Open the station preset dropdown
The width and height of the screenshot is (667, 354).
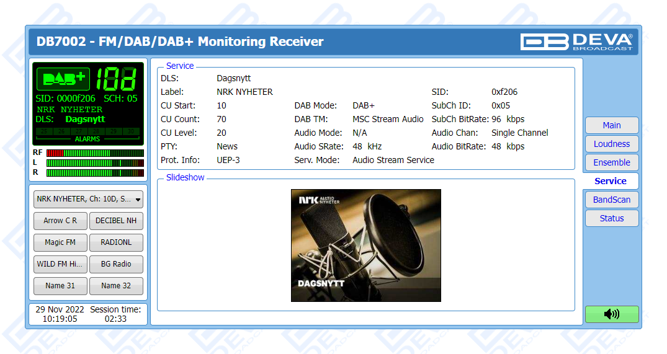[88, 199]
